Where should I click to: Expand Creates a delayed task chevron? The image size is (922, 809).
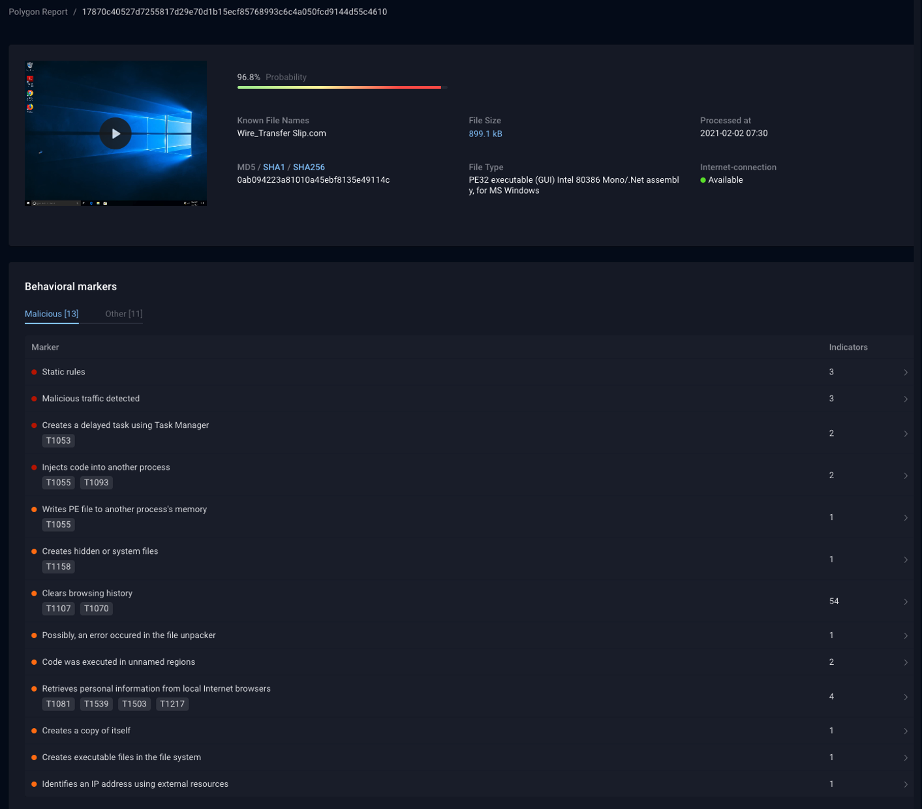click(x=906, y=434)
